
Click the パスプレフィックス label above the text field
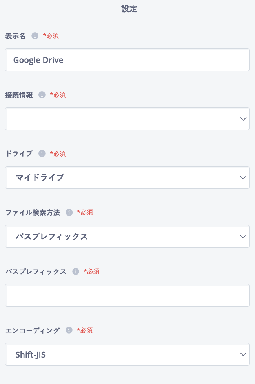pyautogui.click(x=36, y=271)
